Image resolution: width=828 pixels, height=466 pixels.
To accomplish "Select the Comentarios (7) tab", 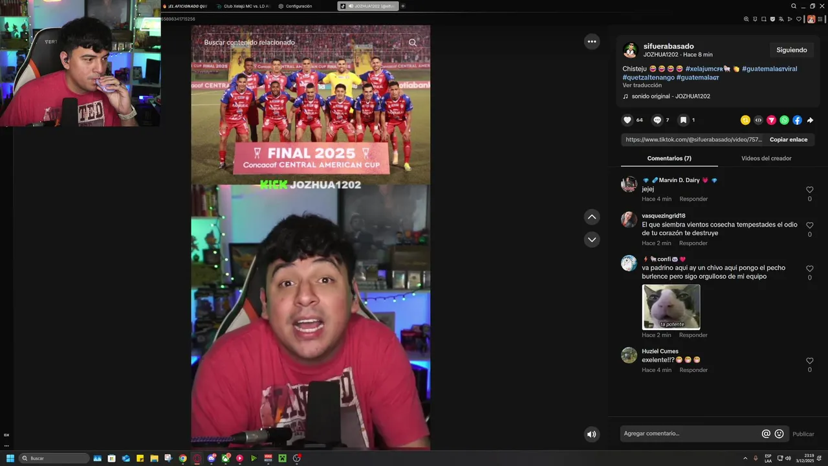I will (x=670, y=159).
